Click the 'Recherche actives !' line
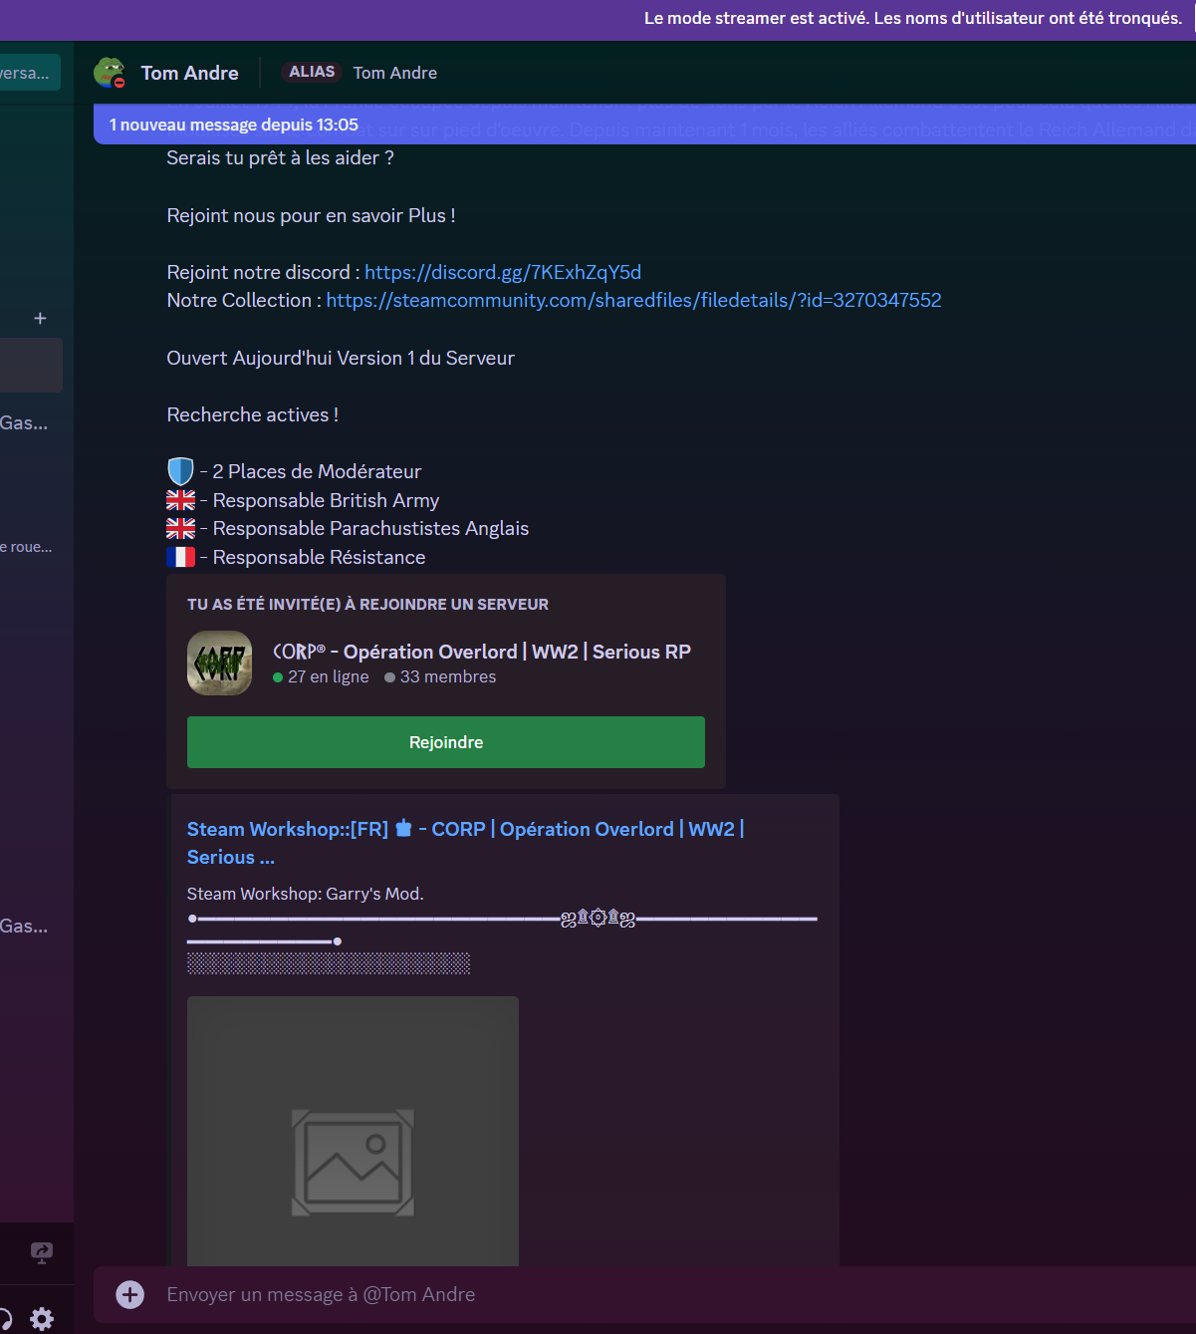Screen dimensions: 1196x1334 click(253, 414)
